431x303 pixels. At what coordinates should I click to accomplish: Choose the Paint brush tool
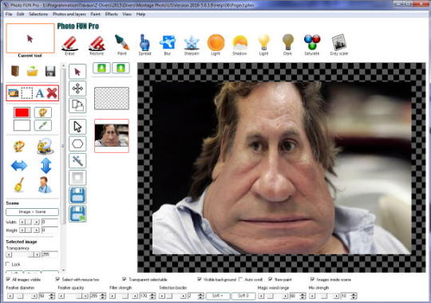(x=122, y=44)
